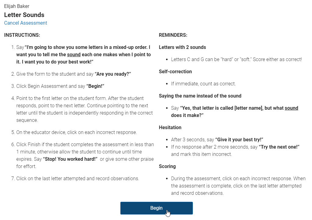Screen dimensions: 312x220
Task: Click the Begin button
Action: (x=156, y=208)
